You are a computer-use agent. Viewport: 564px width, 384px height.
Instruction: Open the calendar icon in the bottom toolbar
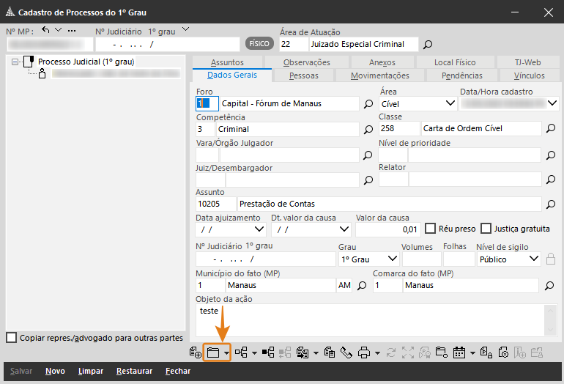[459, 352]
